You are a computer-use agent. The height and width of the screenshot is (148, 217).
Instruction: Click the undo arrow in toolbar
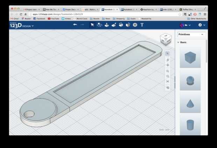(x=75, y=25)
